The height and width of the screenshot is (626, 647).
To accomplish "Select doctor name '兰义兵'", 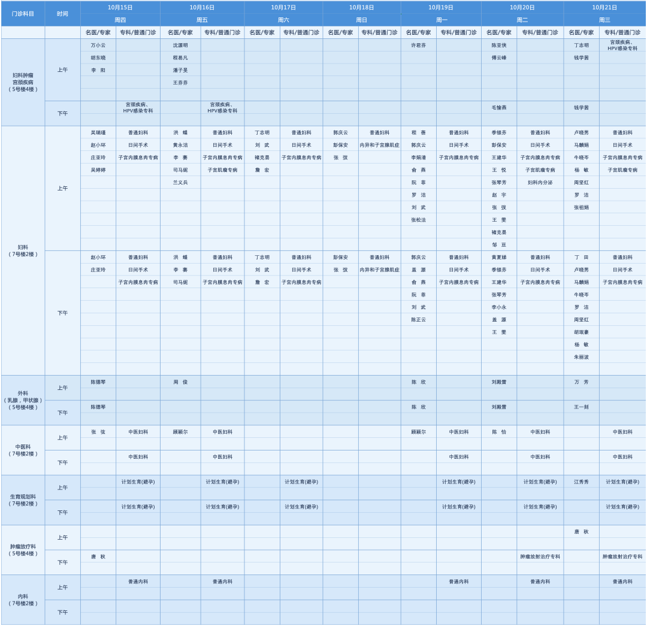I will click(x=180, y=182).
